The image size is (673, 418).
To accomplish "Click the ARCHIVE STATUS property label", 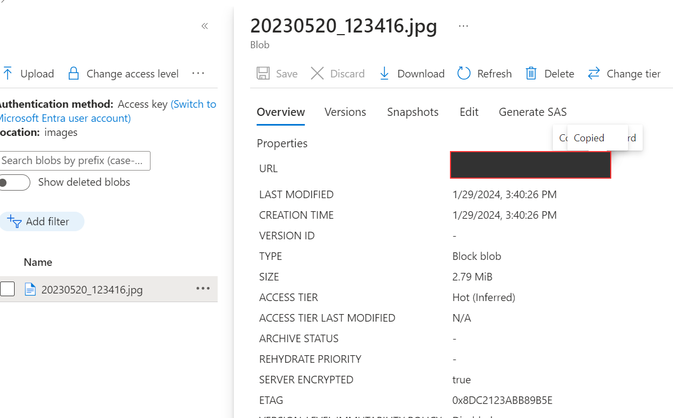I will (299, 338).
